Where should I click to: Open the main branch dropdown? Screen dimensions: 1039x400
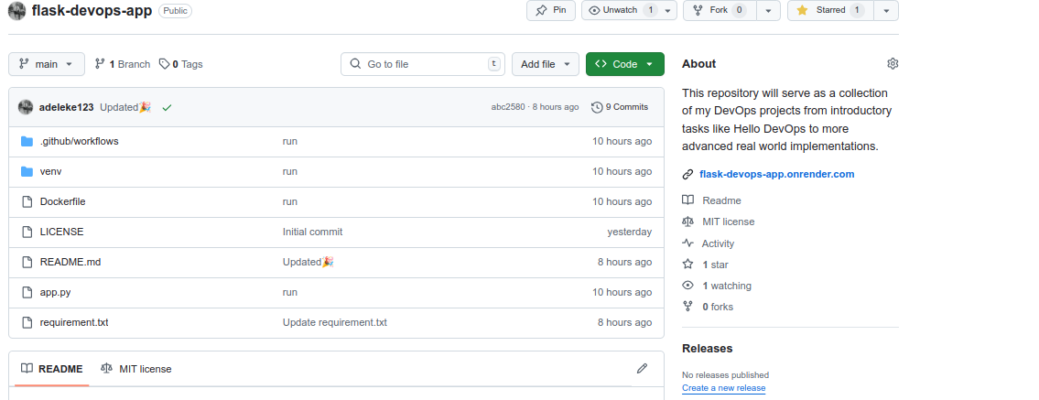point(47,63)
